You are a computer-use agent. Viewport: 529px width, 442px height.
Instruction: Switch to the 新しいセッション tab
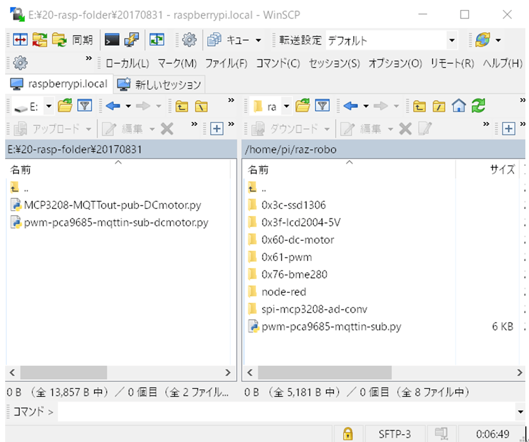pyautogui.click(x=159, y=84)
